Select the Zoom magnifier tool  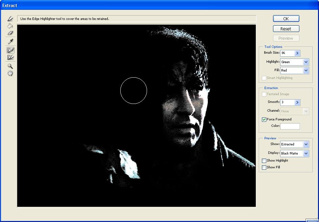[x=10, y=66]
